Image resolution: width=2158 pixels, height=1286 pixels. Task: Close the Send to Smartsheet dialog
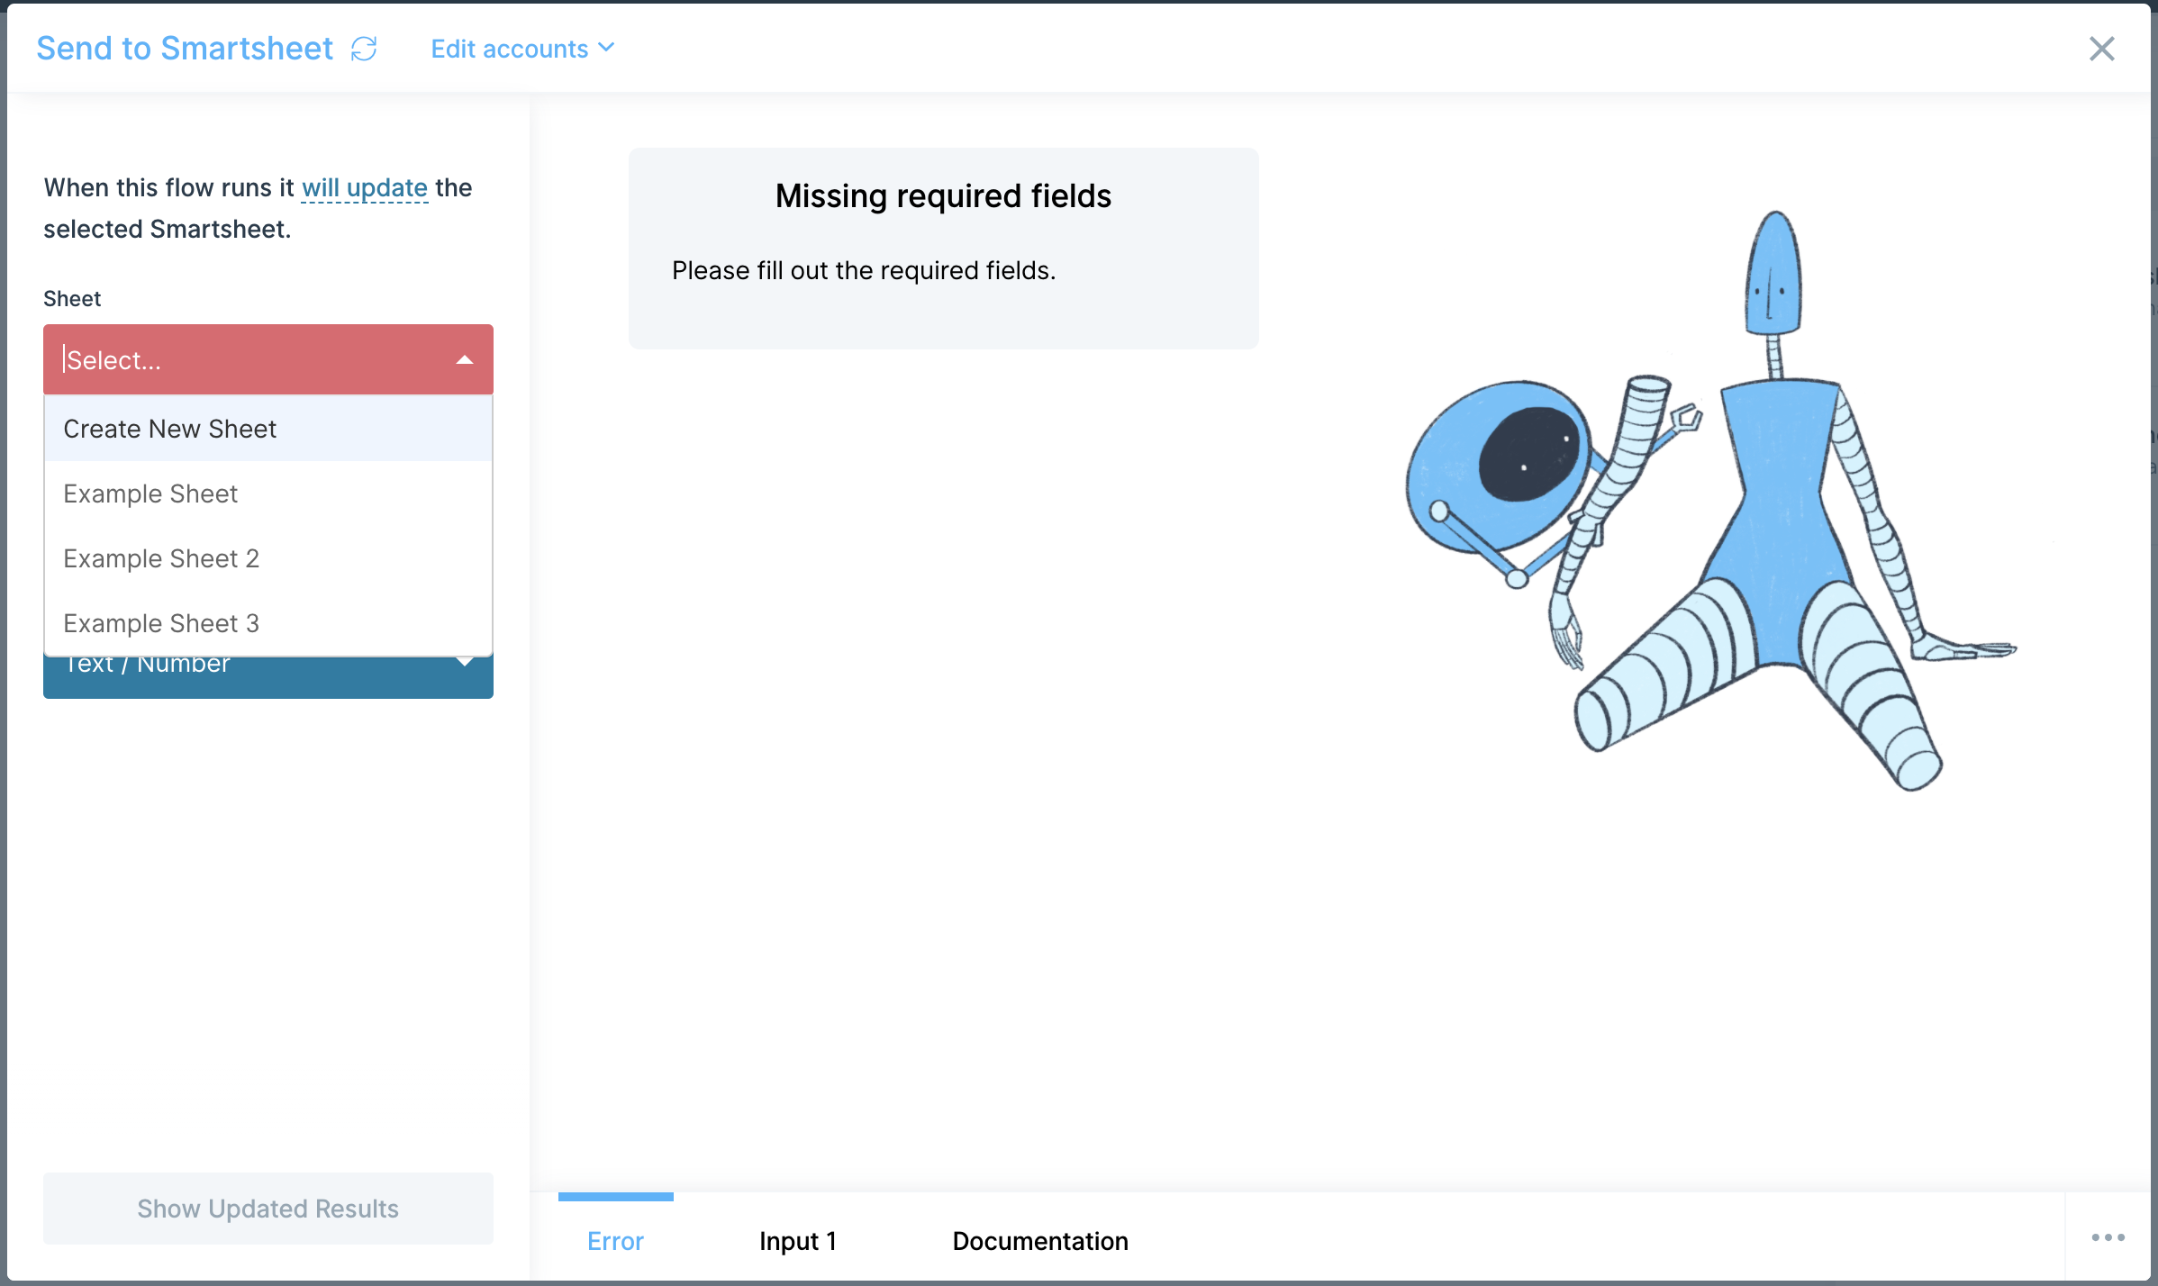pyautogui.click(x=2102, y=49)
